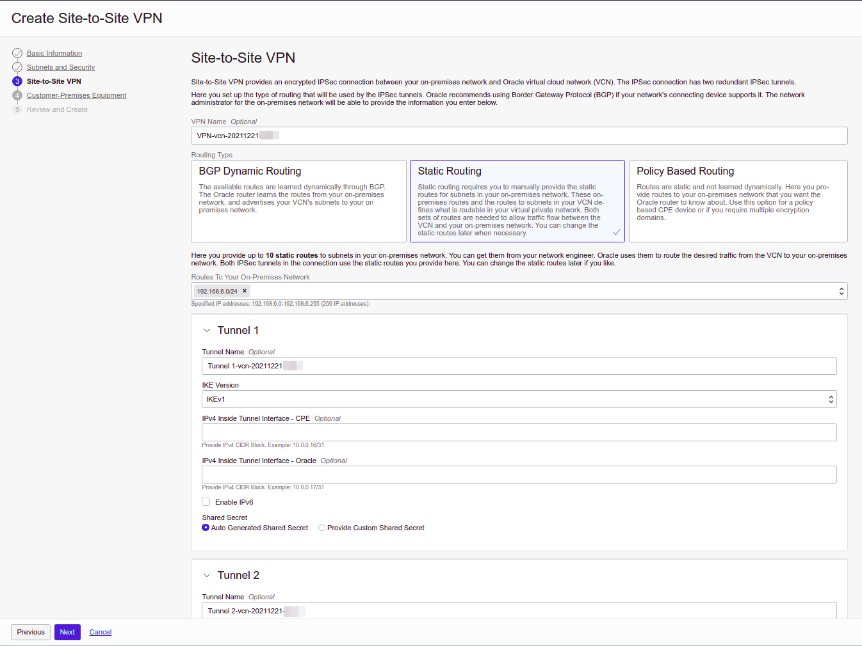Click step 5 circle for Review and Create

pyautogui.click(x=17, y=109)
